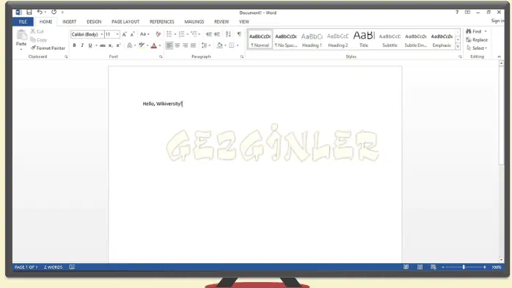This screenshot has width=512, height=288.
Task: Click the Word Help question mark
Action: tap(457, 12)
